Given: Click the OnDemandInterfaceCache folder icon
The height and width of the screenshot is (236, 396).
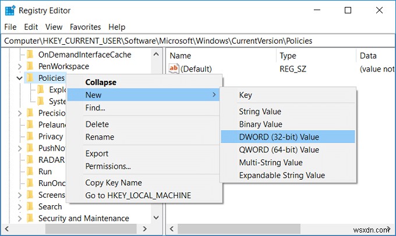Looking at the screenshot, I should click(x=30, y=55).
